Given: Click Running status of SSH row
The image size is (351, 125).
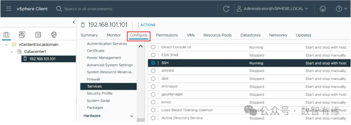Looking at the screenshot, I should (256, 63).
